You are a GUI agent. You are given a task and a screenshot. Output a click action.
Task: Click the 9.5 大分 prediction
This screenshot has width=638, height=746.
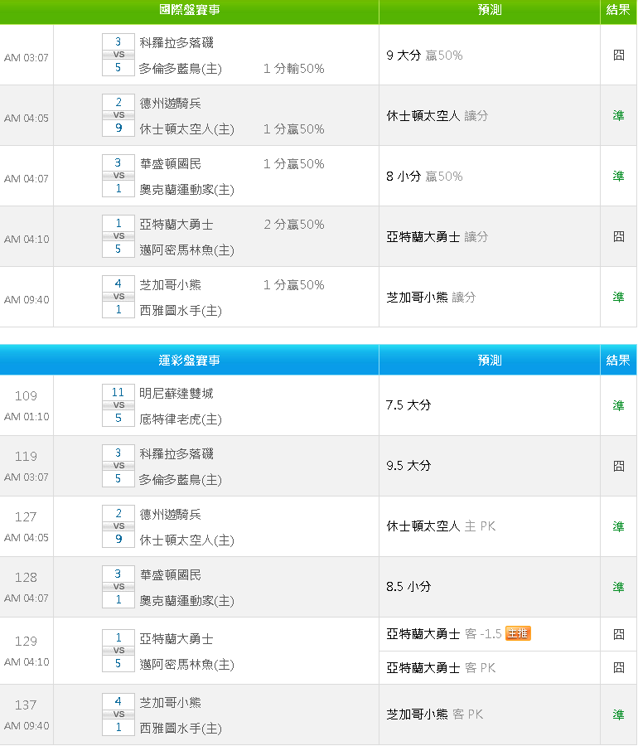tap(408, 465)
